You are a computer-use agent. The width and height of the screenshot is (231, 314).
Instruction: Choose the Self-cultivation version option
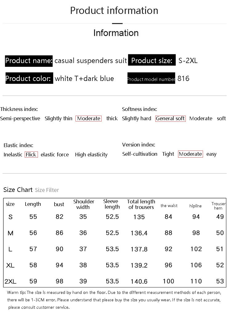140,154
